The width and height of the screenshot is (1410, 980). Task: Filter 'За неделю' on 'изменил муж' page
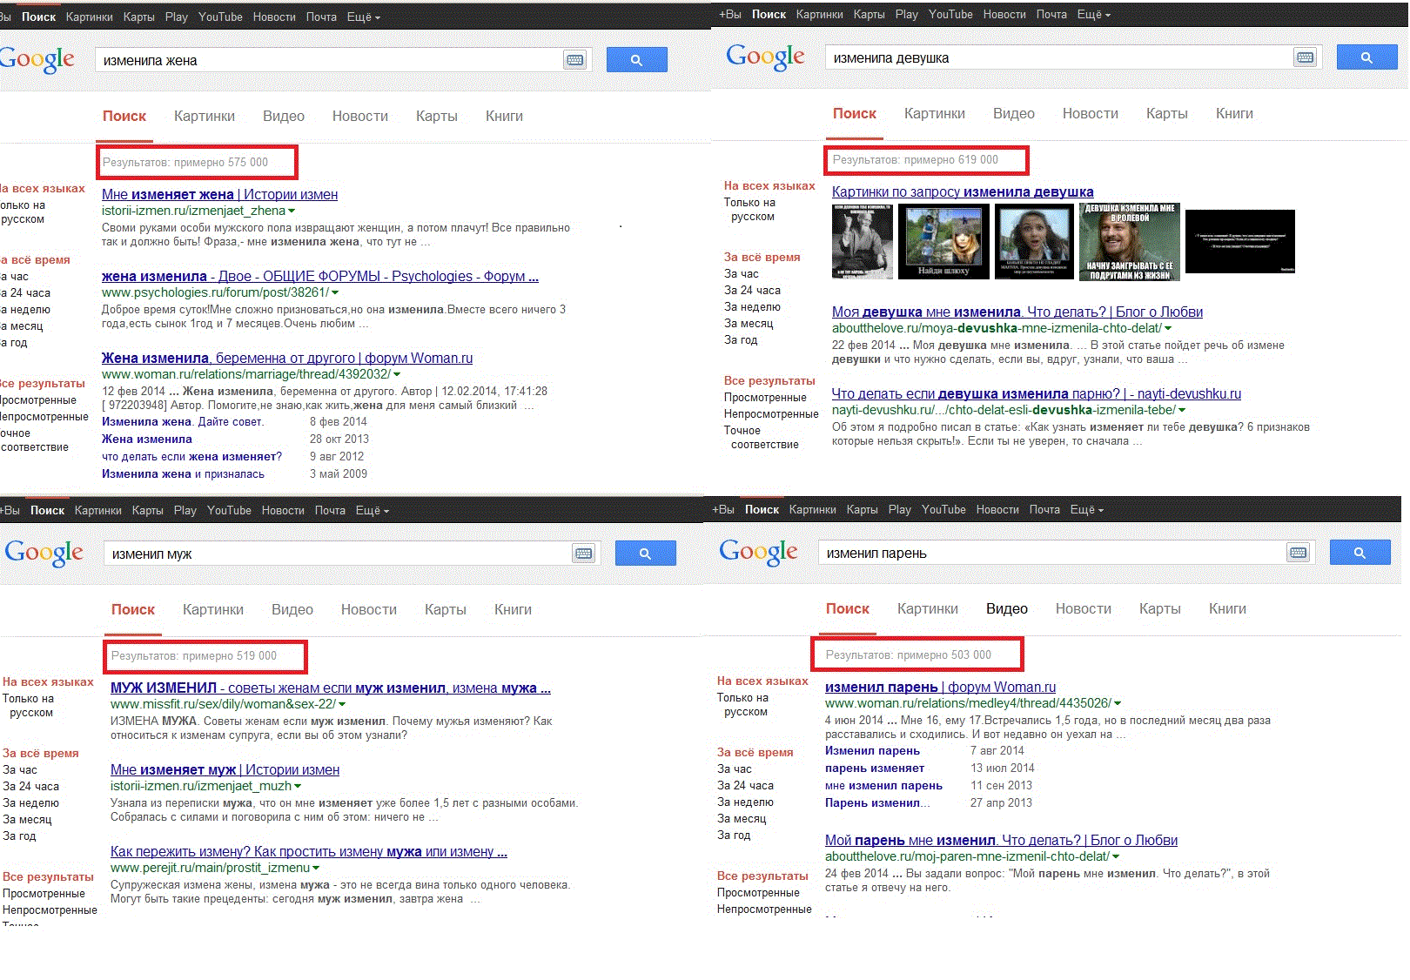(30, 802)
